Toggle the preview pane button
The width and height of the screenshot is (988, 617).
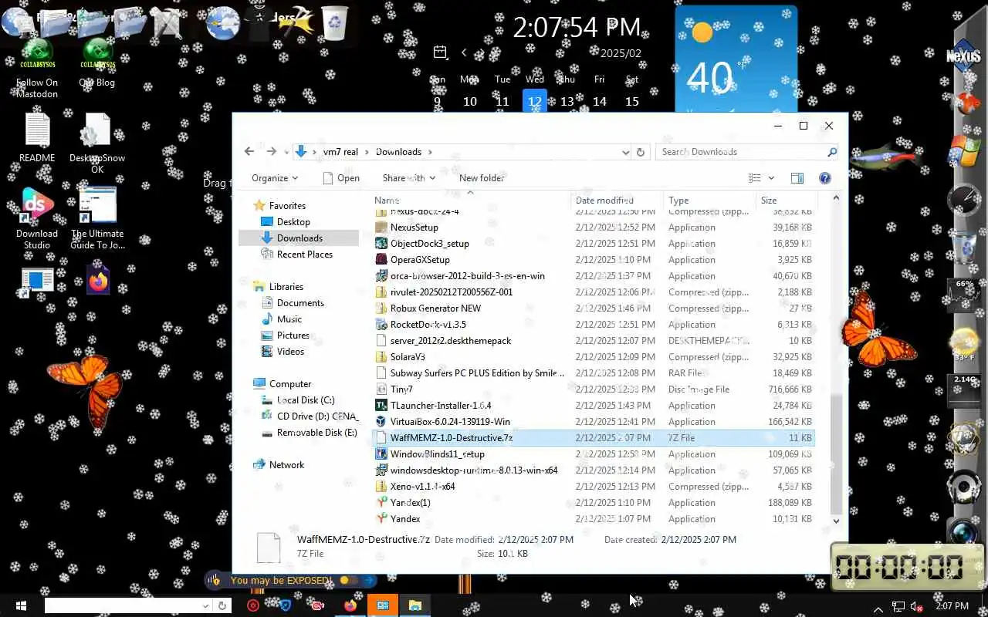[797, 178]
